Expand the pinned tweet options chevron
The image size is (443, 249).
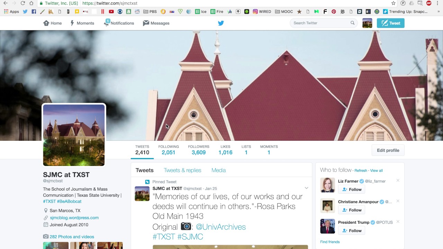[306, 188]
